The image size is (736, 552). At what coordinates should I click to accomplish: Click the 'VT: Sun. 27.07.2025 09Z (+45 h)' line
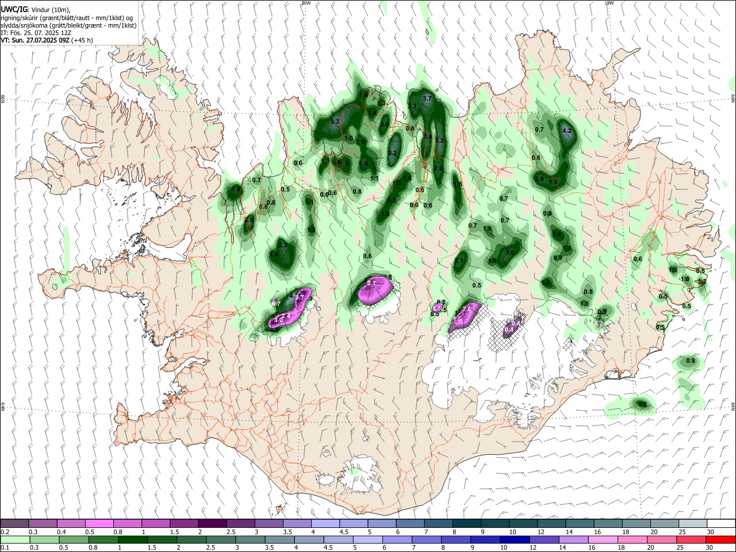[x=47, y=40]
